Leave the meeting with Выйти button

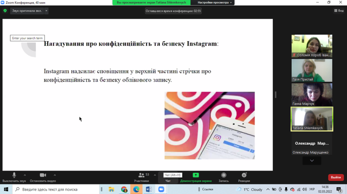[336, 177]
